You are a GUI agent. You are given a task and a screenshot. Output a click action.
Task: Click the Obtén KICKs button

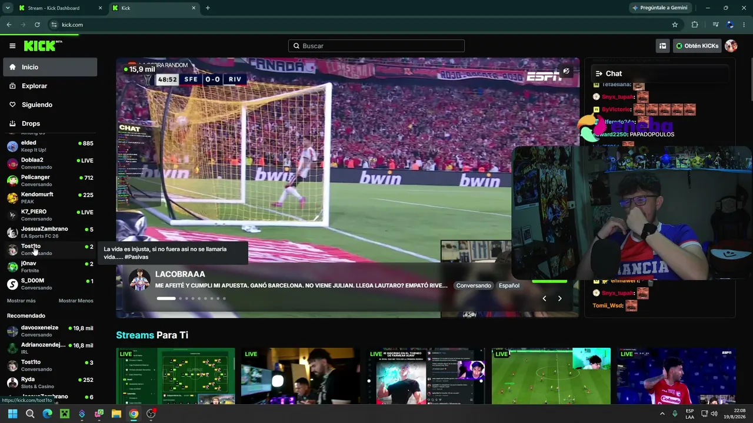[x=697, y=46]
